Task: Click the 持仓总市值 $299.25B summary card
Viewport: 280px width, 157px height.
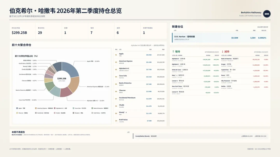Action: (x=23, y=31)
